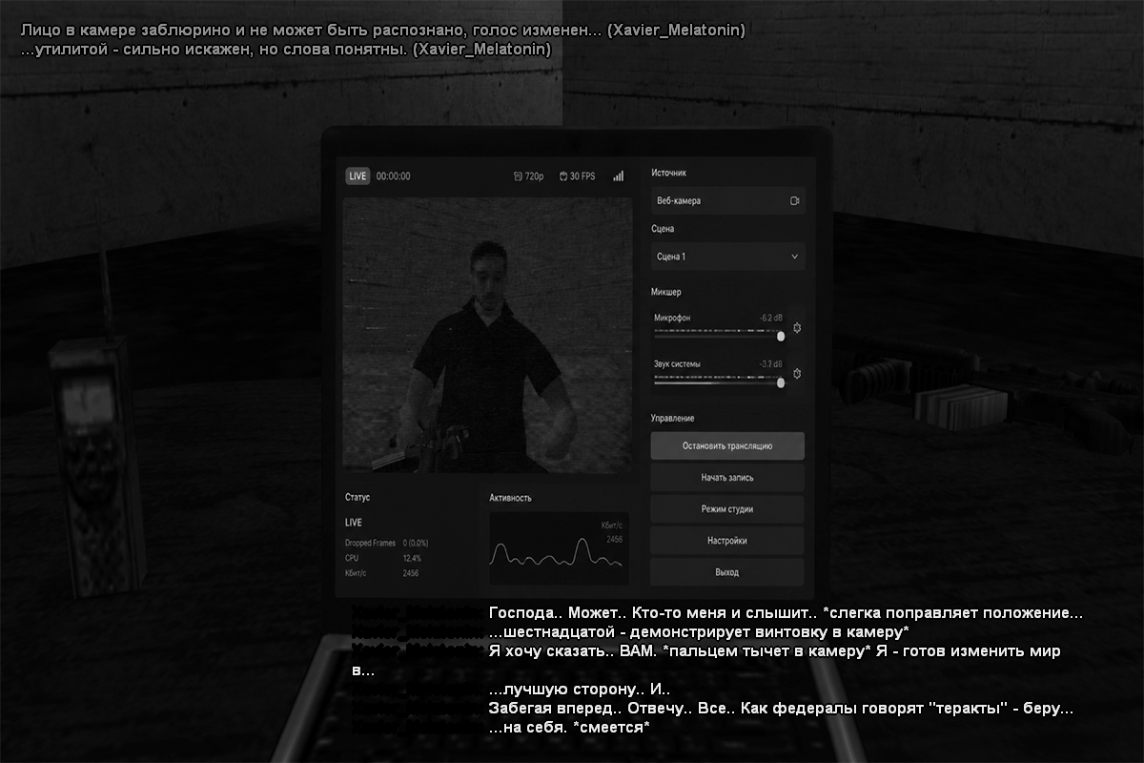Click the Управление section label
This screenshot has width=1144, height=763.
[x=673, y=419]
